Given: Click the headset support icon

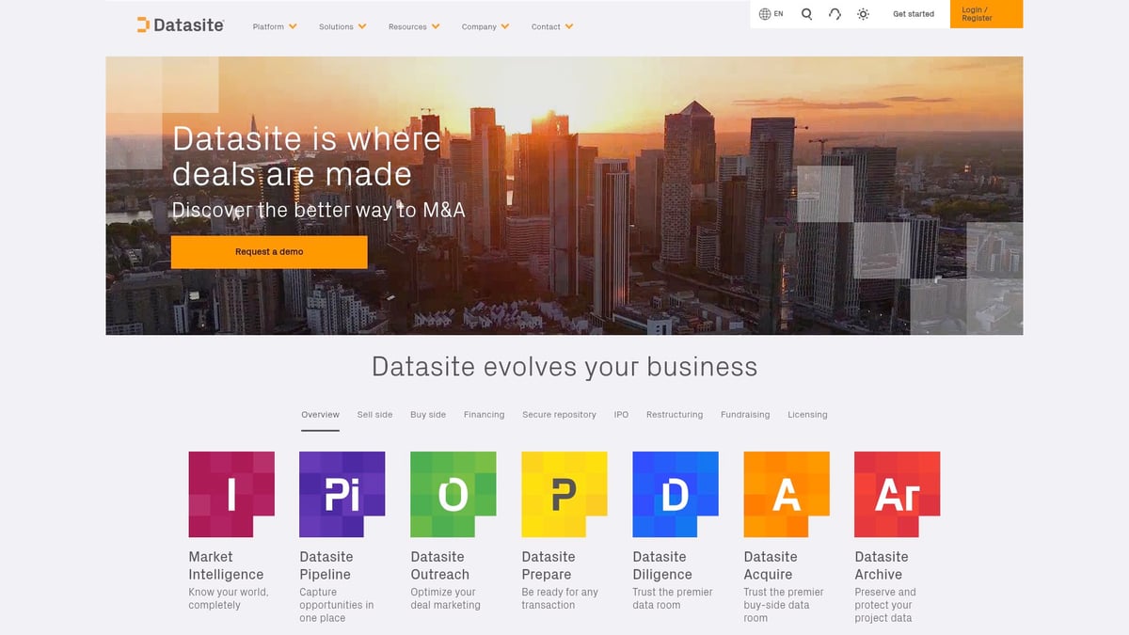Looking at the screenshot, I should [835, 14].
